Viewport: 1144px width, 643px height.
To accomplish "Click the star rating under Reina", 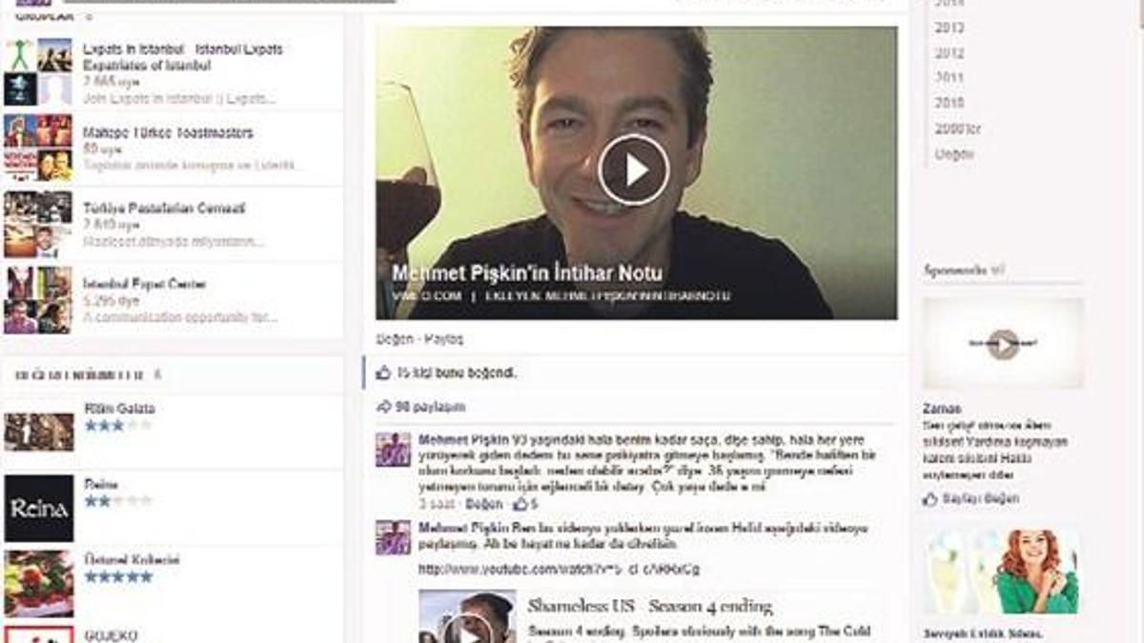I will pos(117,501).
